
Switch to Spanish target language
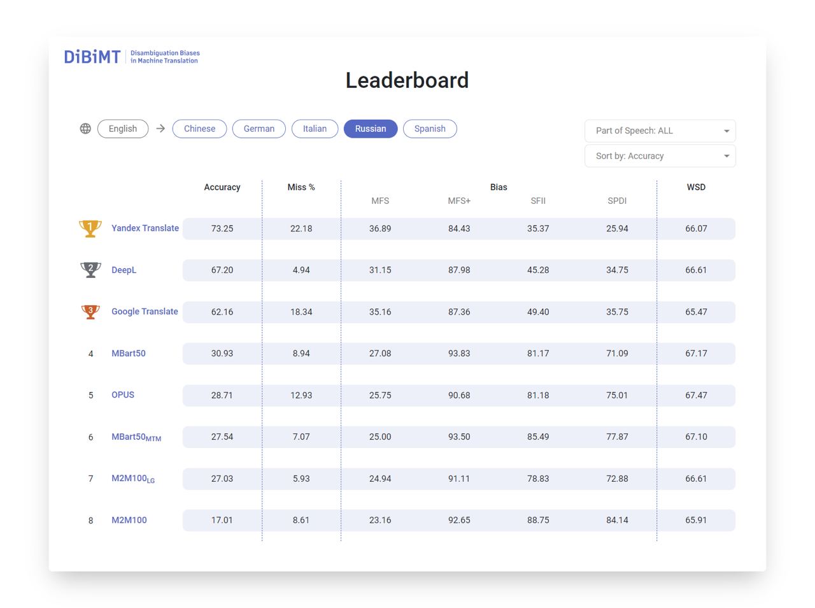(x=430, y=129)
